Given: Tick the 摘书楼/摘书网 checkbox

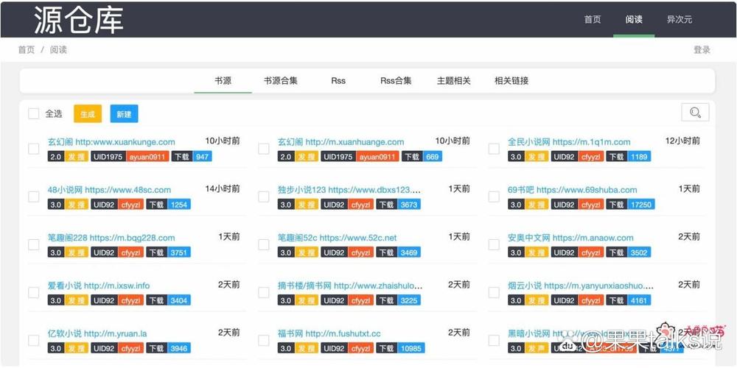Looking at the screenshot, I should tap(264, 292).
